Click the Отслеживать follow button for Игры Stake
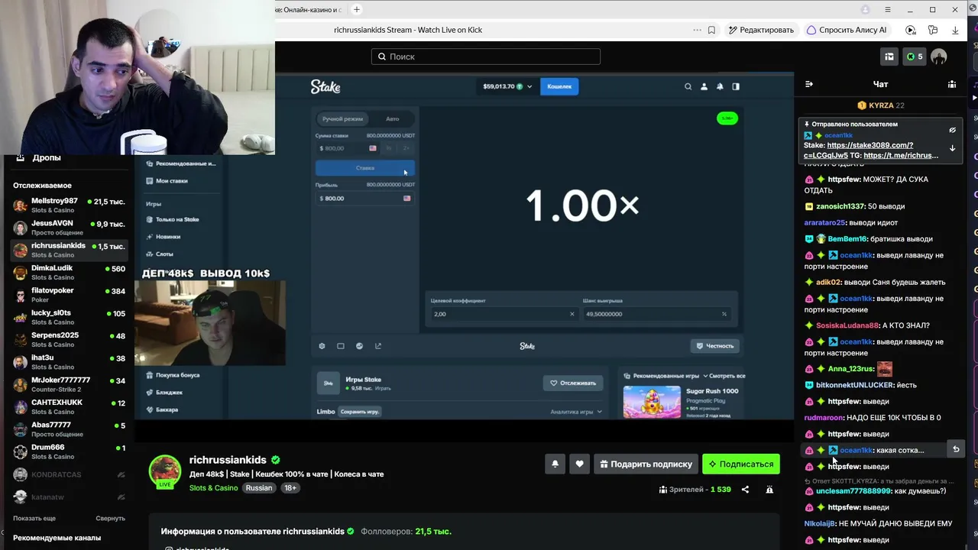The width and height of the screenshot is (978, 550). 573,383
